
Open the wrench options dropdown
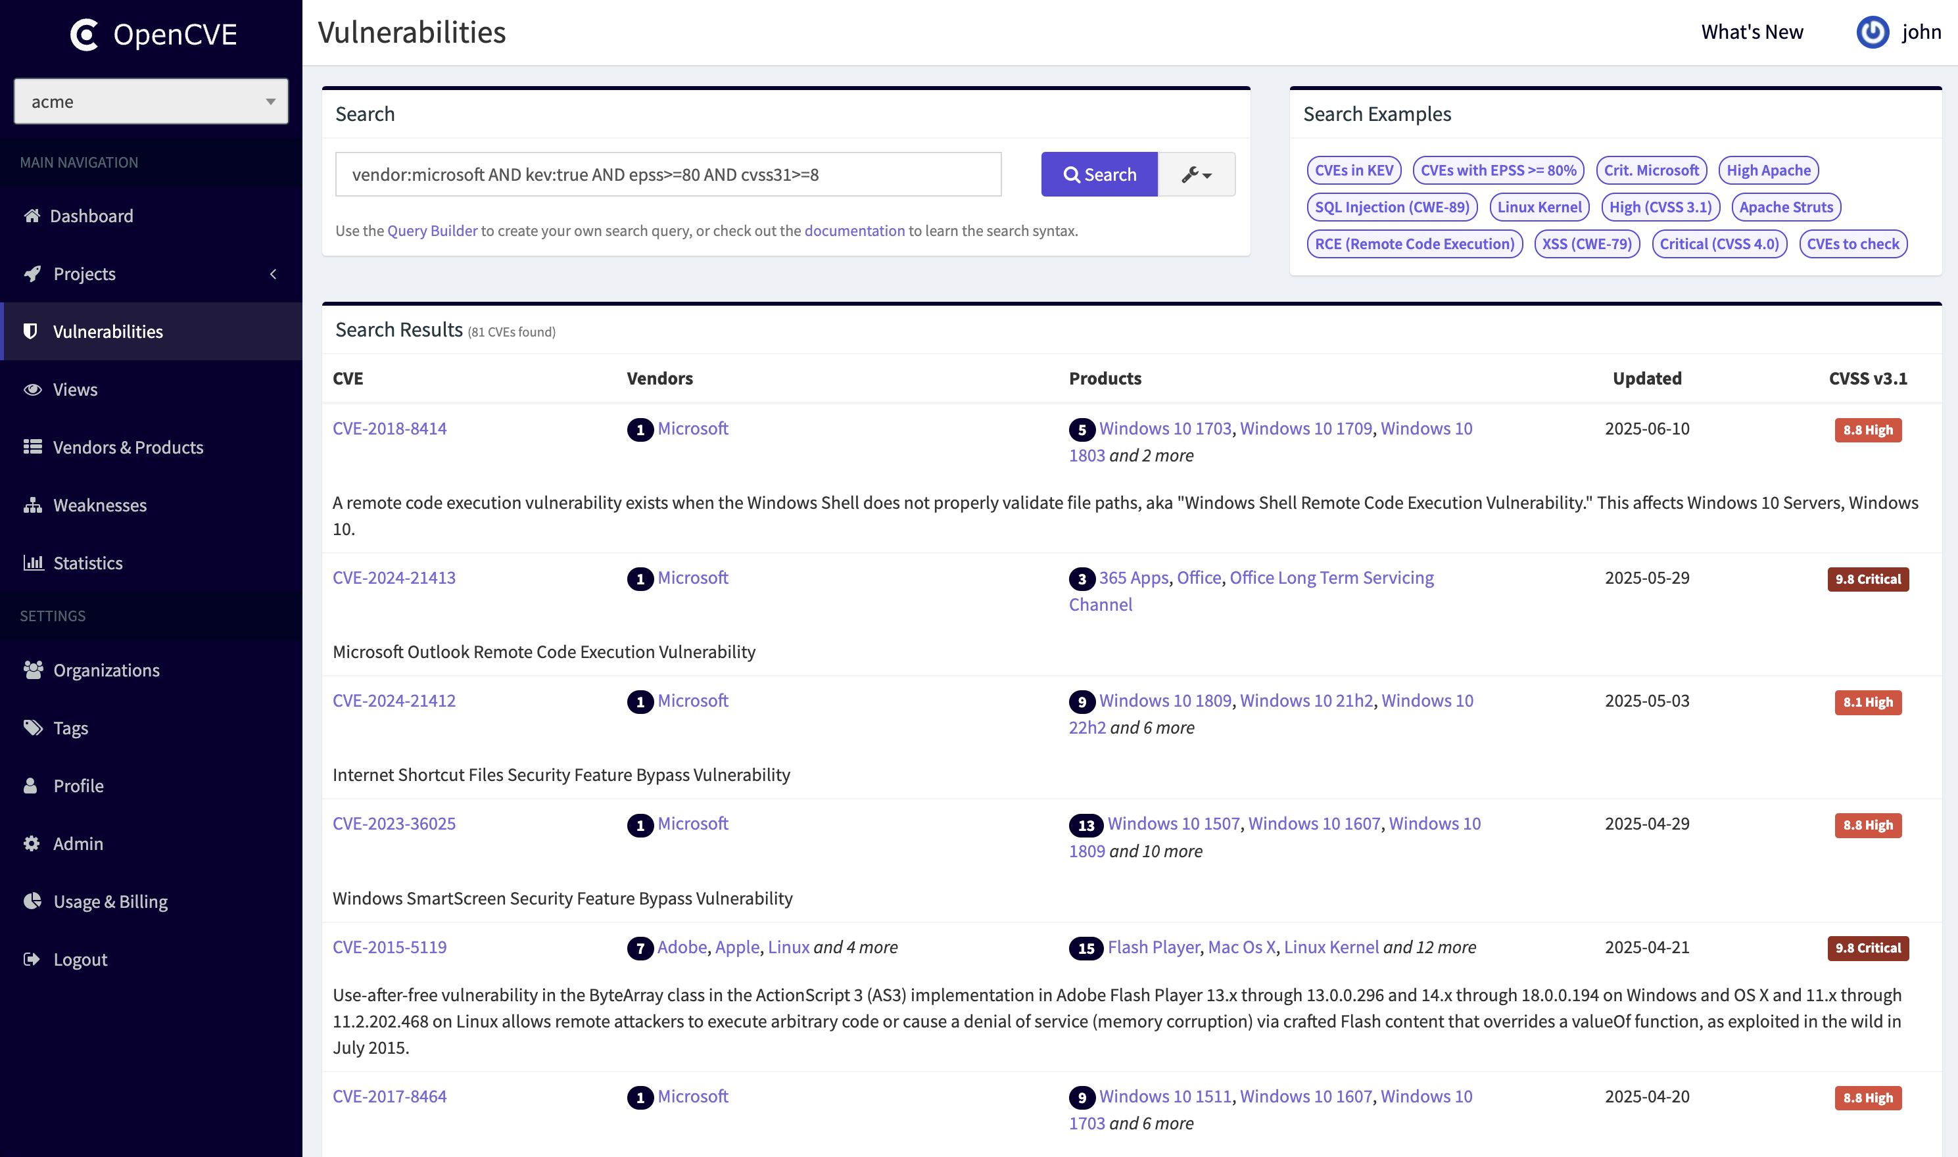(x=1195, y=175)
